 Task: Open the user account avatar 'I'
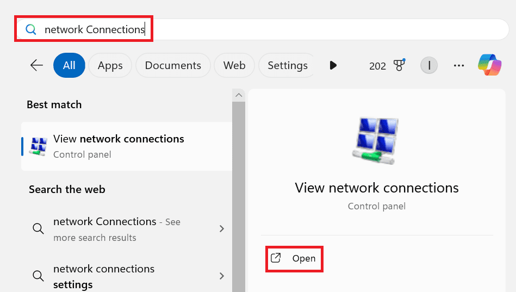429,65
